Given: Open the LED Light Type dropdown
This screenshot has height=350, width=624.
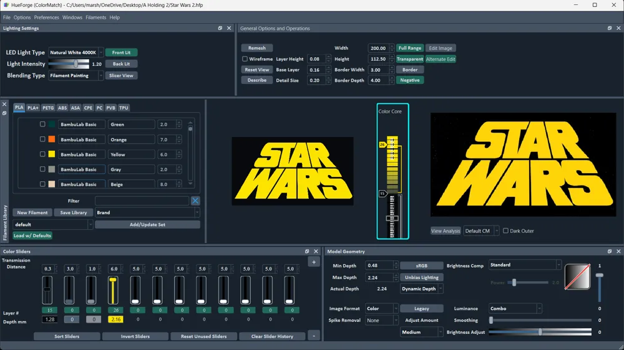Looking at the screenshot, I should click(x=76, y=52).
